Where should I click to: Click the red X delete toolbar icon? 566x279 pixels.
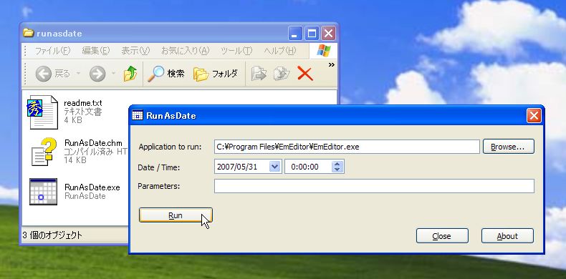click(x=305, y=74)
